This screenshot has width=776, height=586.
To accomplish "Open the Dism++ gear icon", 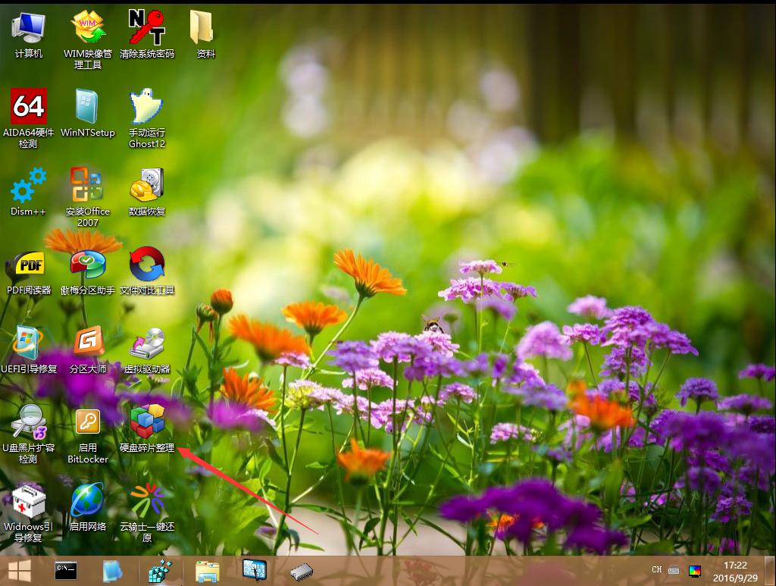I will (28, 186).
